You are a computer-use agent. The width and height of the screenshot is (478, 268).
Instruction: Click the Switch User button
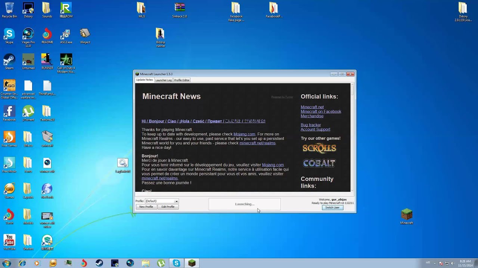332,208
